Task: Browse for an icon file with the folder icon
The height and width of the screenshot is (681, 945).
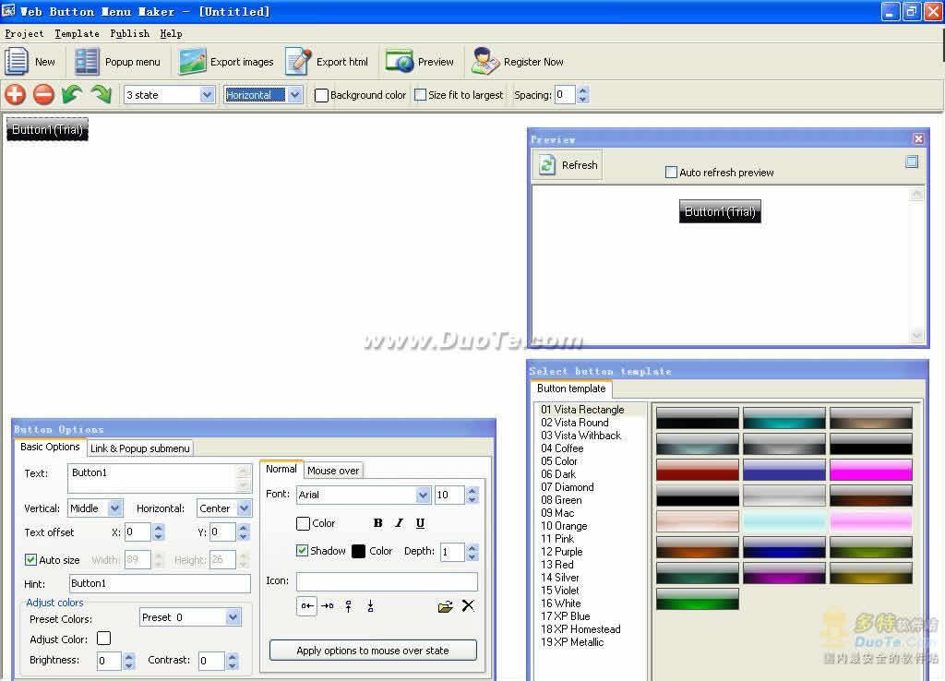Action: pyautogui.click(x=446, y=606)
